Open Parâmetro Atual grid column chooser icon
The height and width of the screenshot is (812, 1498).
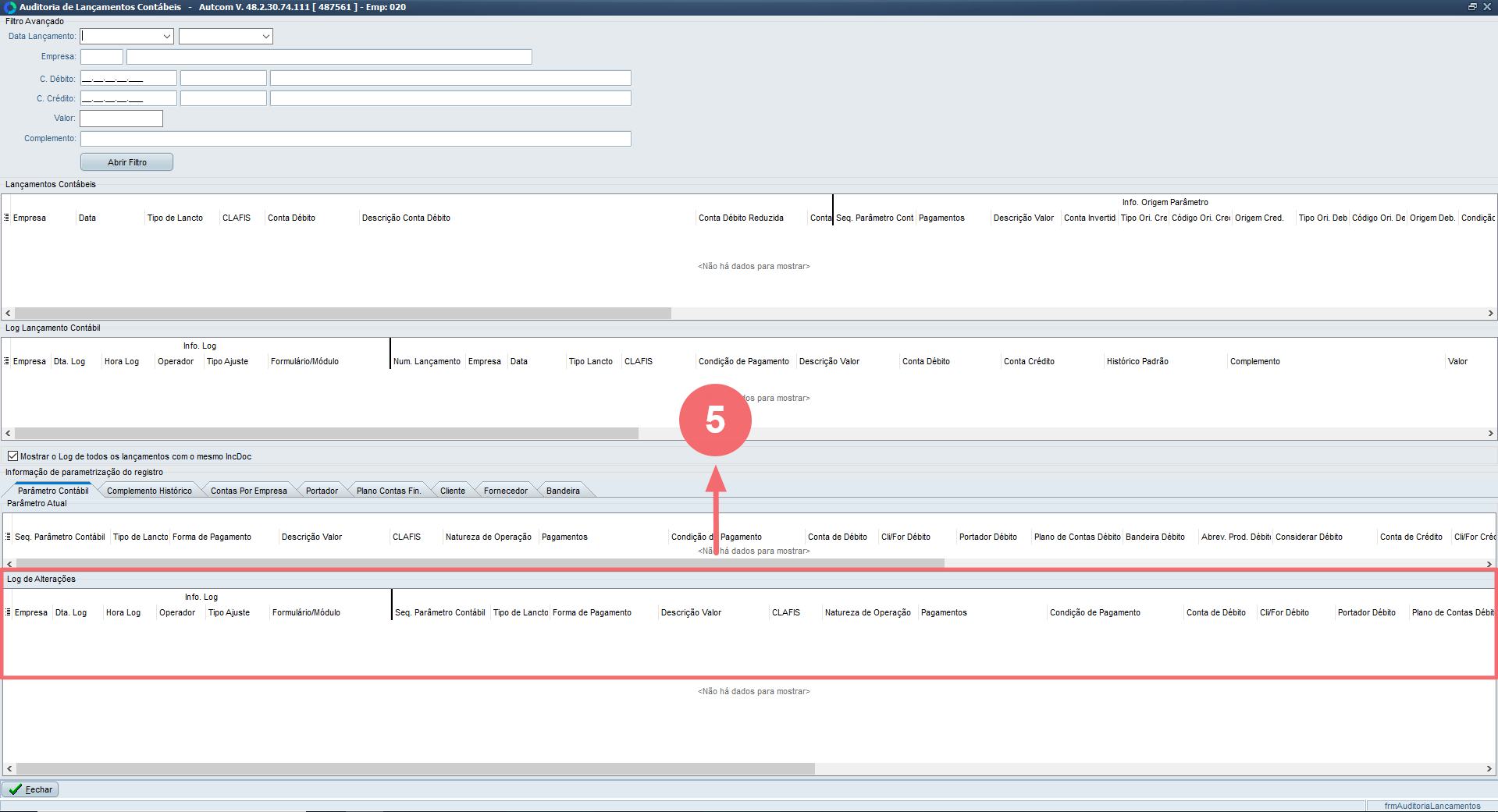9,537
